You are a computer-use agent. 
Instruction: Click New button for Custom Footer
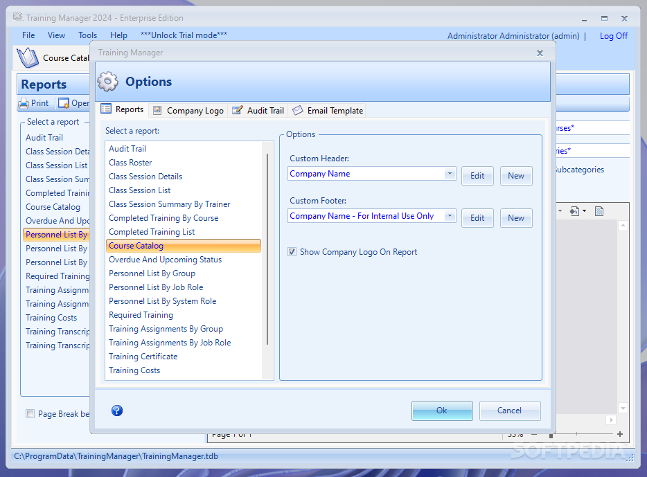[x=516, y=217]
